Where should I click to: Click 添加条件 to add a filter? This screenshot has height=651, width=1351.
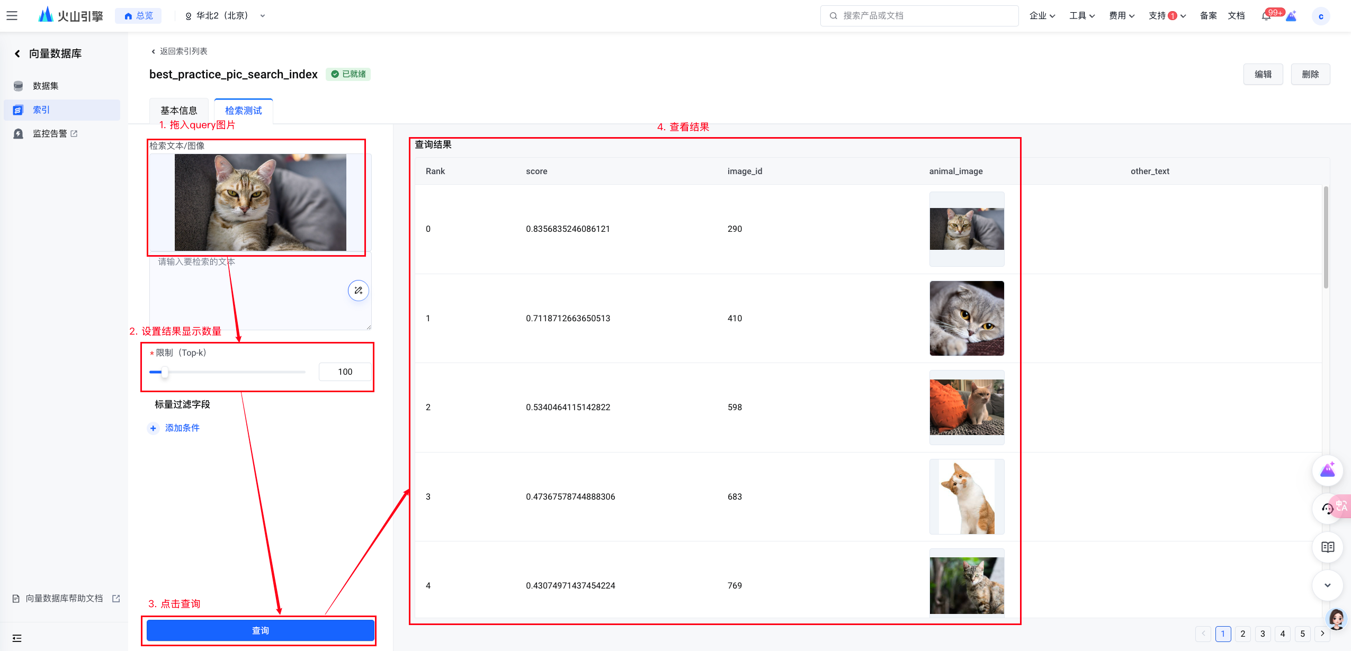click(x=174, y=428)
